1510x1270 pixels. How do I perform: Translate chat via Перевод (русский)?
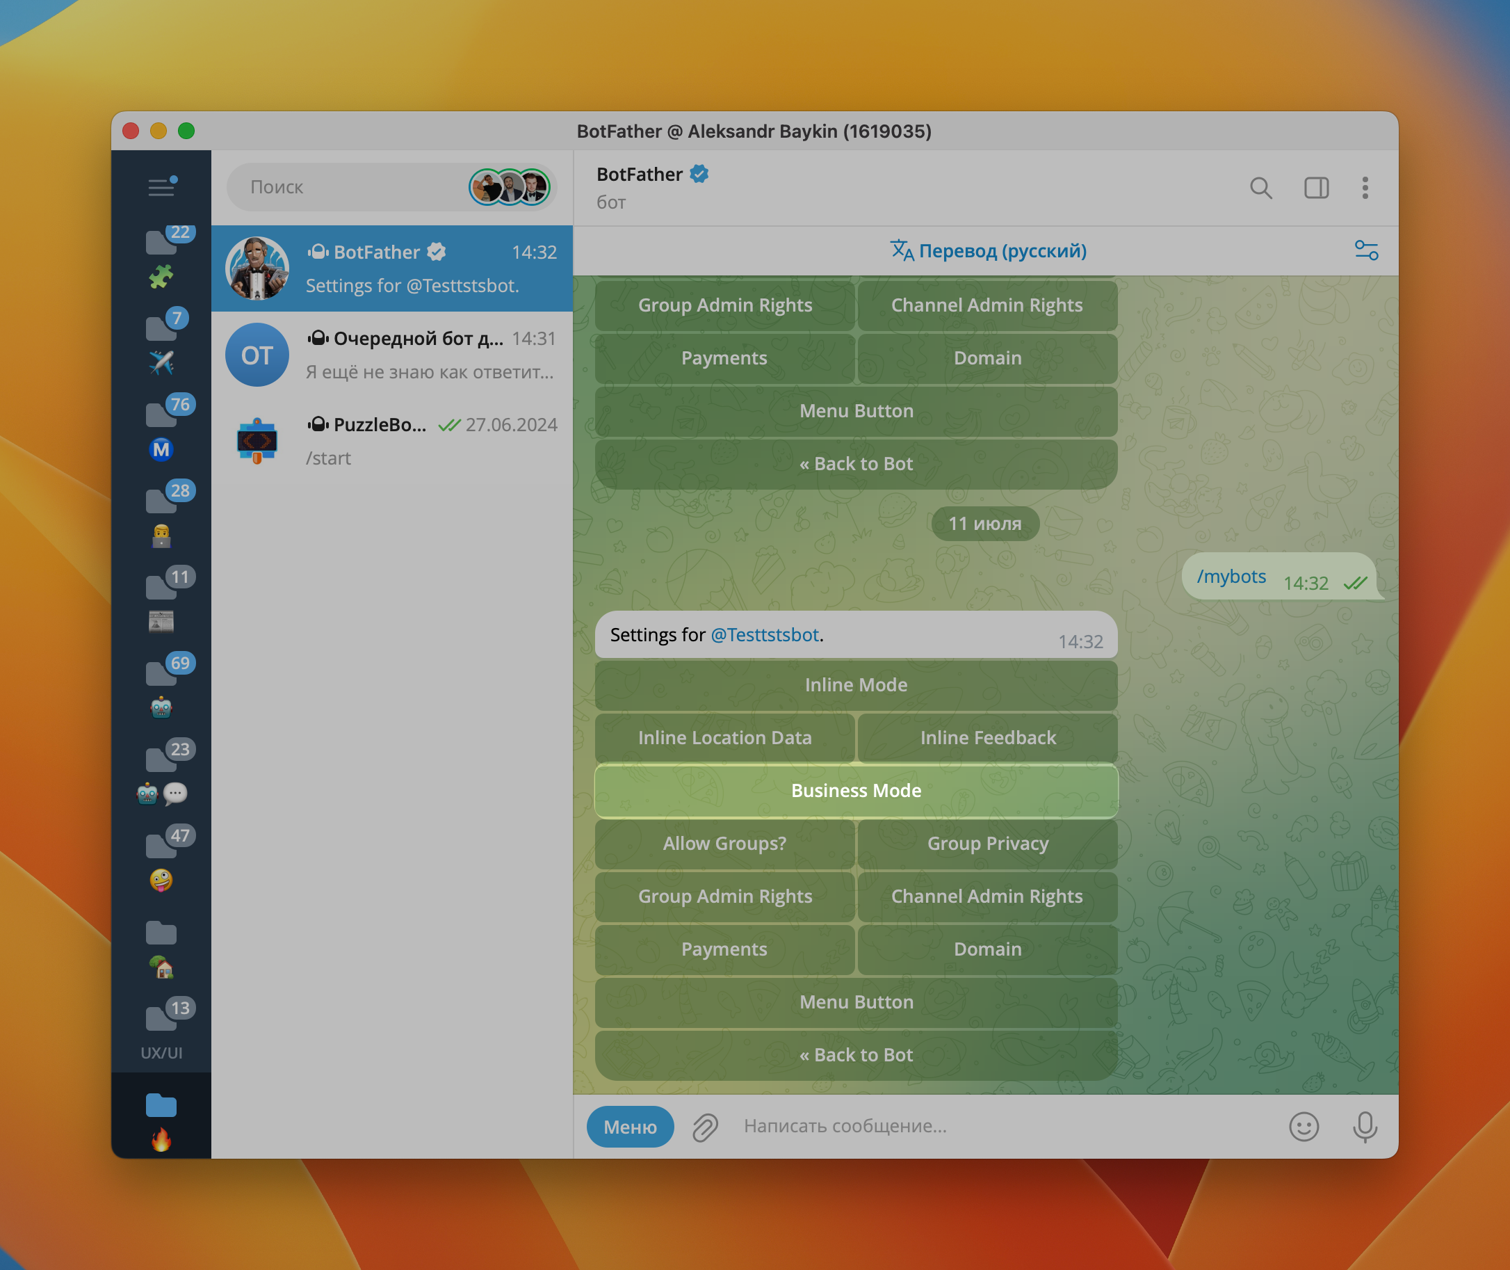coord(988,250)
